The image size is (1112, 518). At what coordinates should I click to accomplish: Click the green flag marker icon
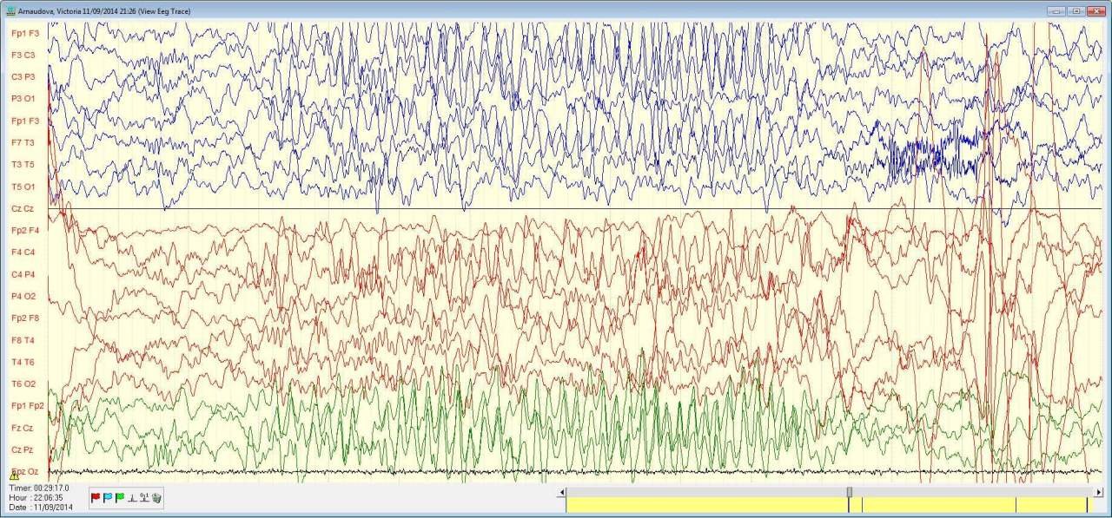tap(120, 497)
